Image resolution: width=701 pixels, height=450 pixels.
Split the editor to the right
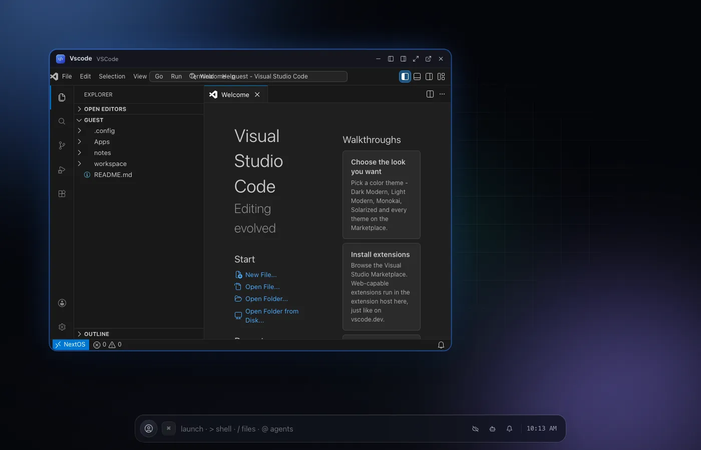point(430,94)
